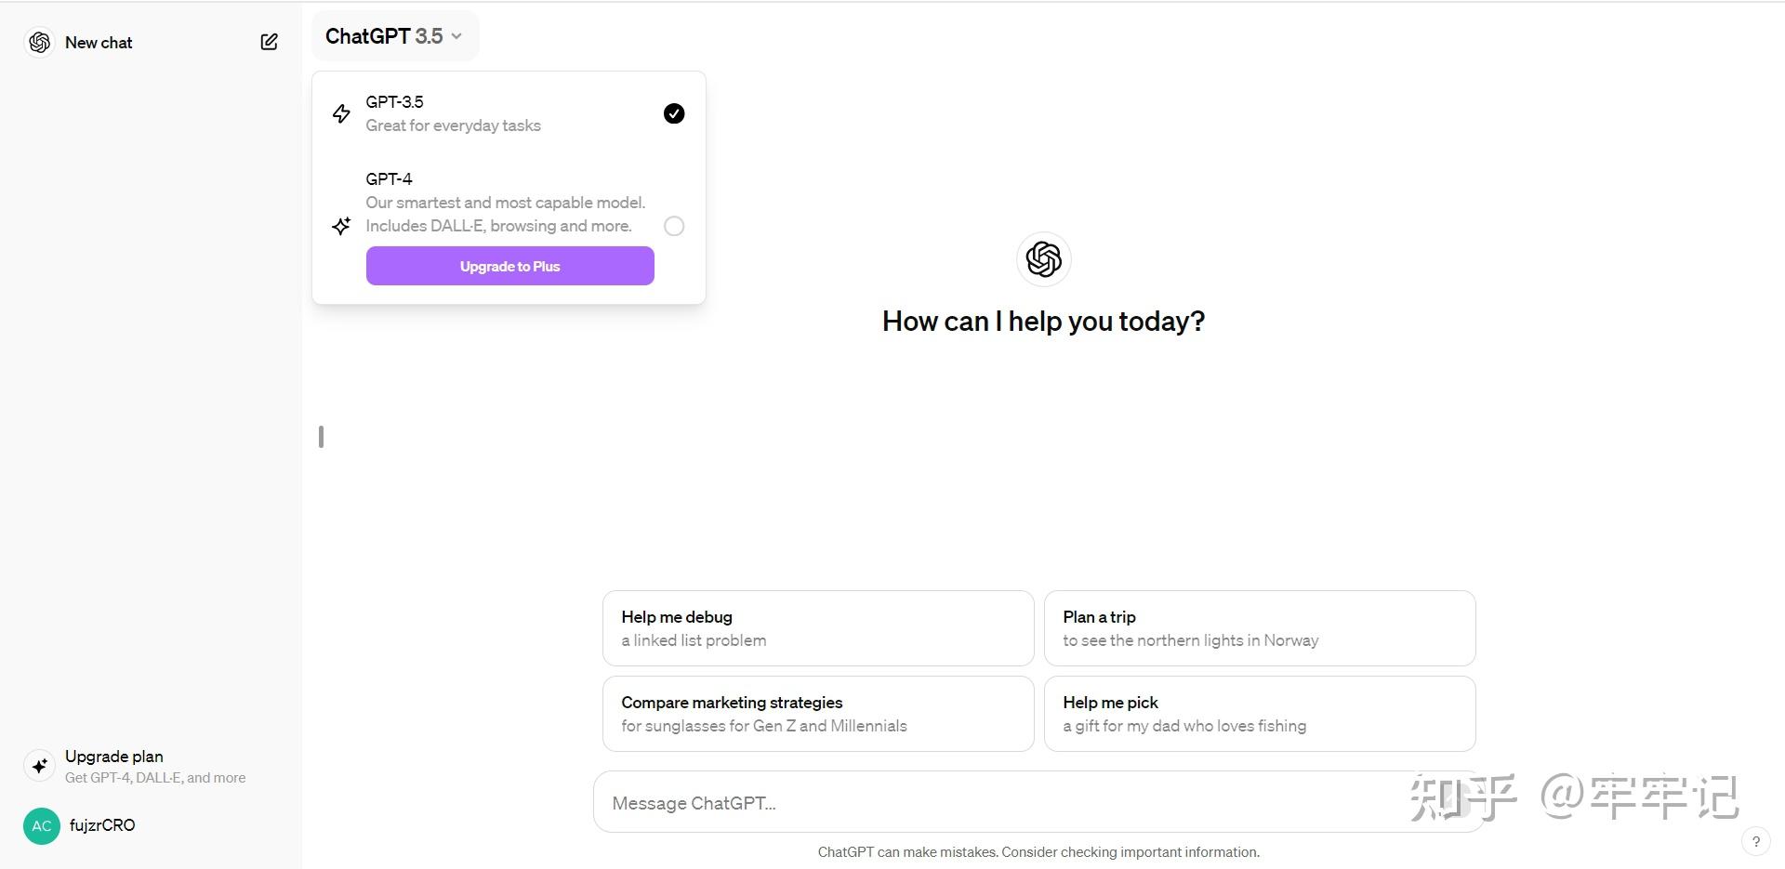Focus the Message ChatGPT input field

pyautogui.click(x=1004, y=803)
